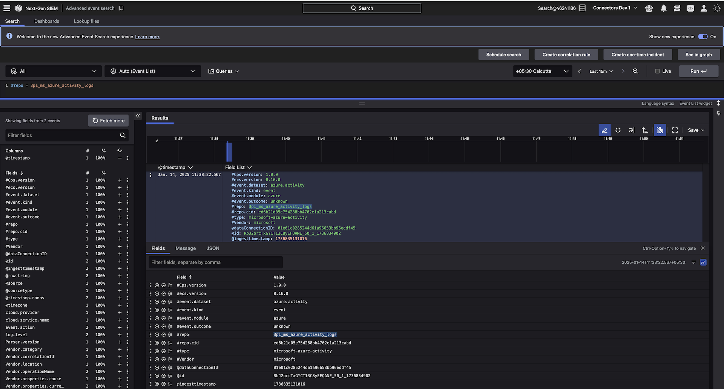This screenshot has width=724, height=389.
Task: Enable the Live search checkbox
Action: [x=657, y=71]
